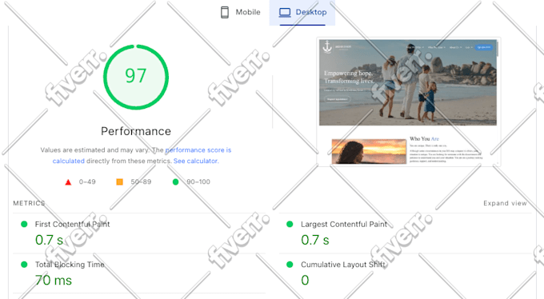The image size is (544, 299).
Task: Click the 97 performance score gauge
Action: pos(136,77)
